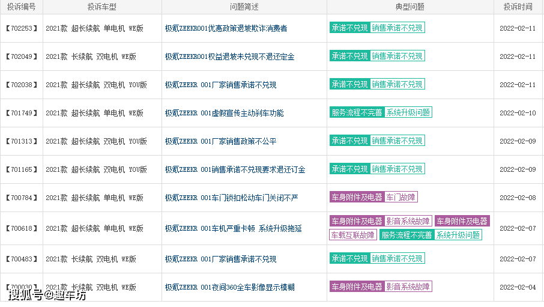544x307 pixels.
Task: Click 销售承诺不兑现 tag in row 702038
Action: (x=397, y=84)
